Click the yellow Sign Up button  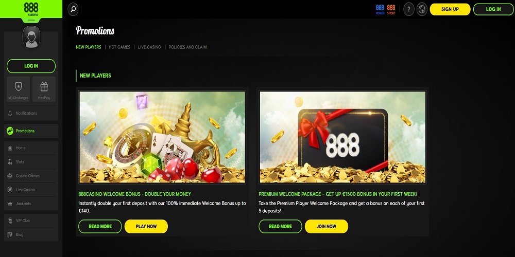450,9
